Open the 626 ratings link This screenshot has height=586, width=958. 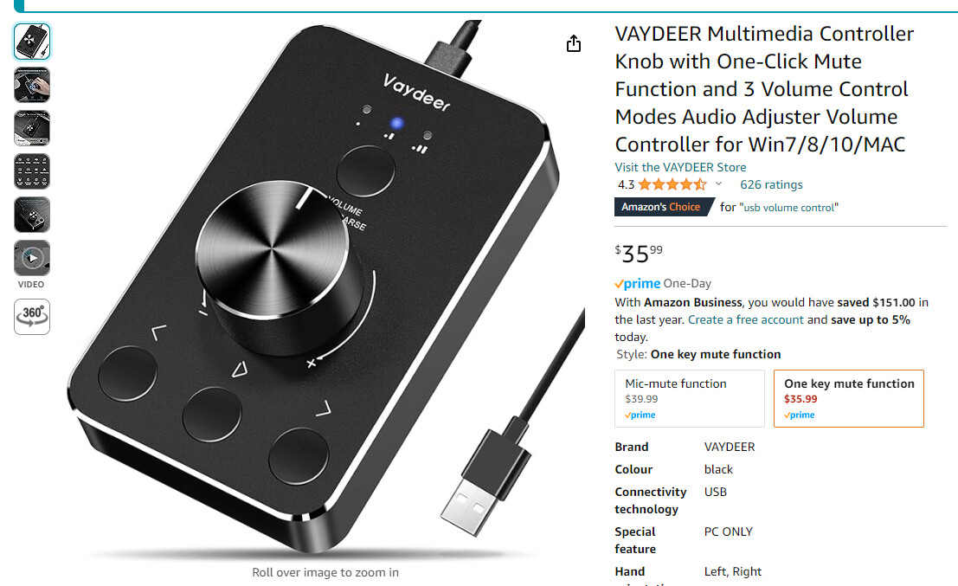click(x=771, y=184)
